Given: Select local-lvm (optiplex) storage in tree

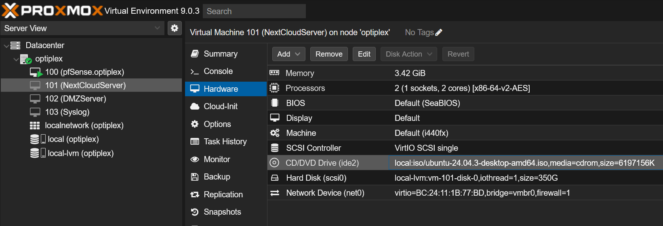Looking at the screenshot, I should point(91,153).
